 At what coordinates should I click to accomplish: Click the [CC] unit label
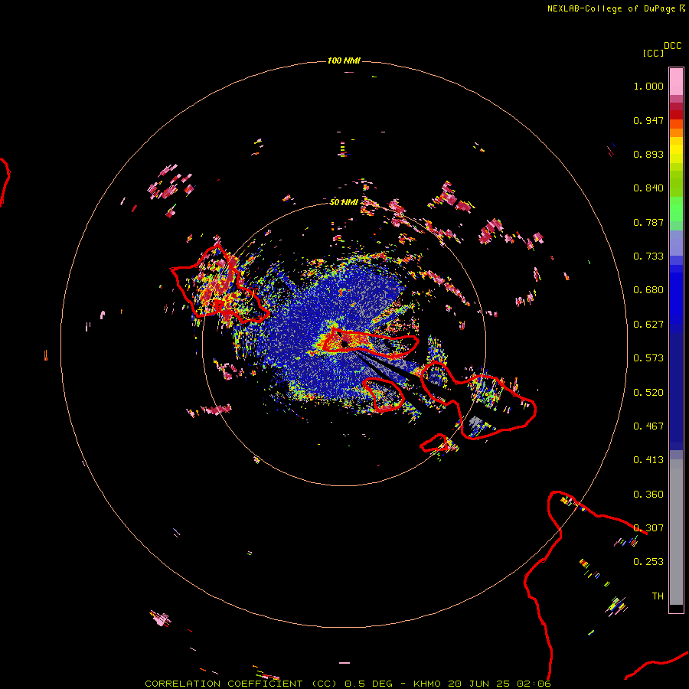pyautogui.click(x=654, y=54)
